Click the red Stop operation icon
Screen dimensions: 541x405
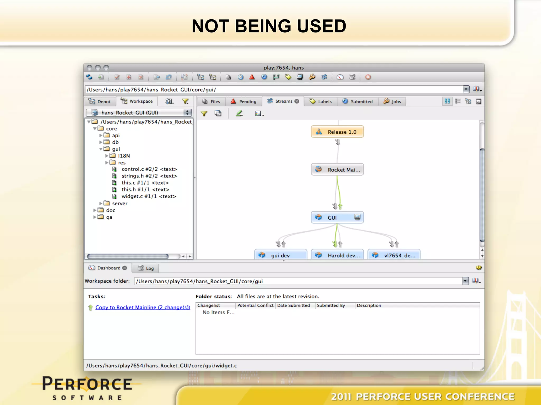click(x=368, y=77)
